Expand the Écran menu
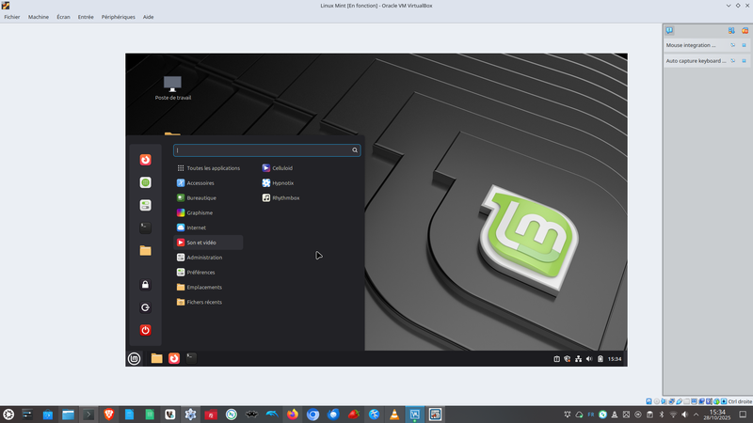 63,17
